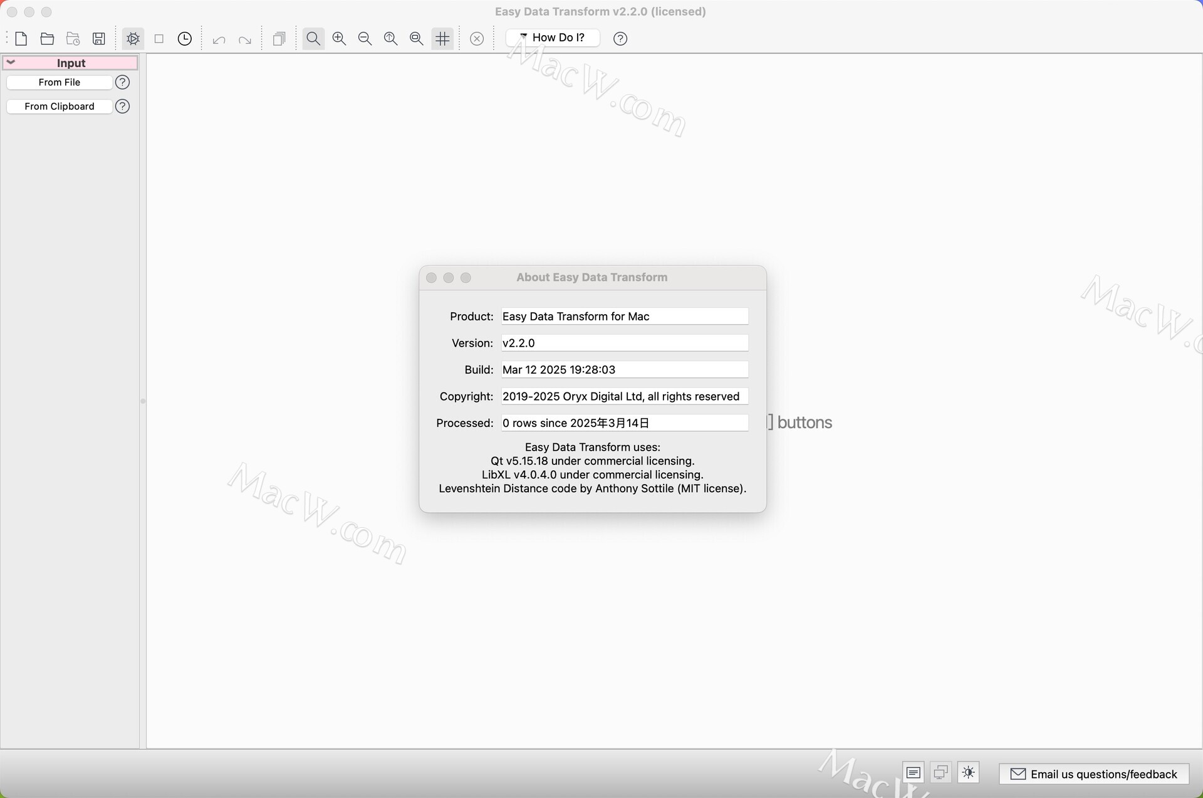Viewport: 1203px width, 798px height.
Task: Click the Product field in About dialog
Action: 625,317
